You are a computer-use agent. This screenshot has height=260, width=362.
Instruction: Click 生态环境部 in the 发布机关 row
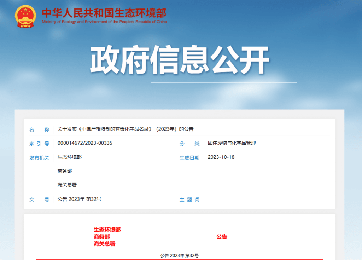(x=70, y=157)
